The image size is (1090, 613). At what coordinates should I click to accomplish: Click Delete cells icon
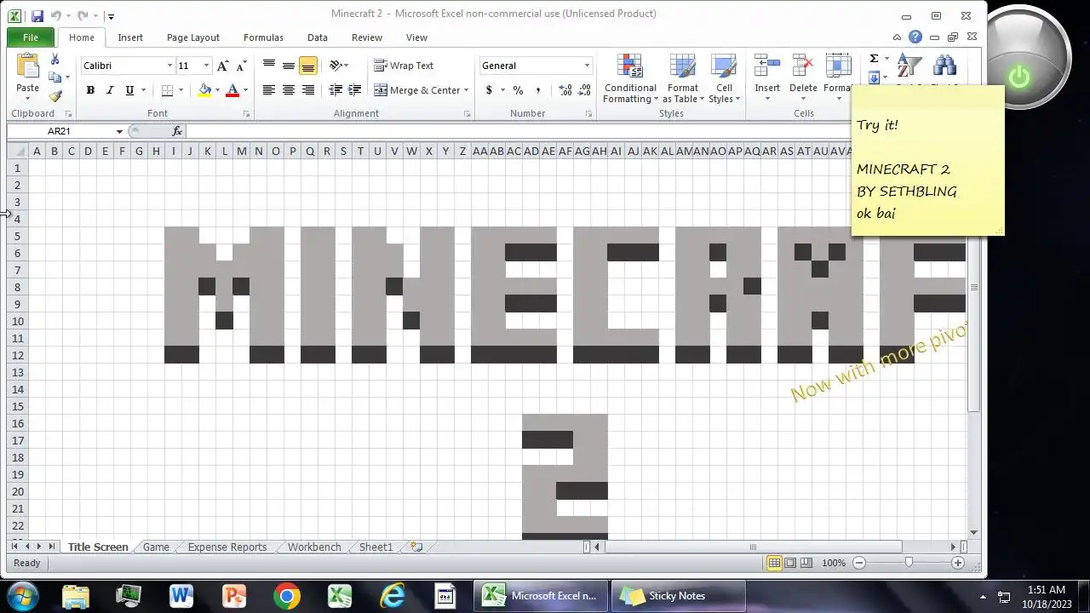[x=803, y=66]
